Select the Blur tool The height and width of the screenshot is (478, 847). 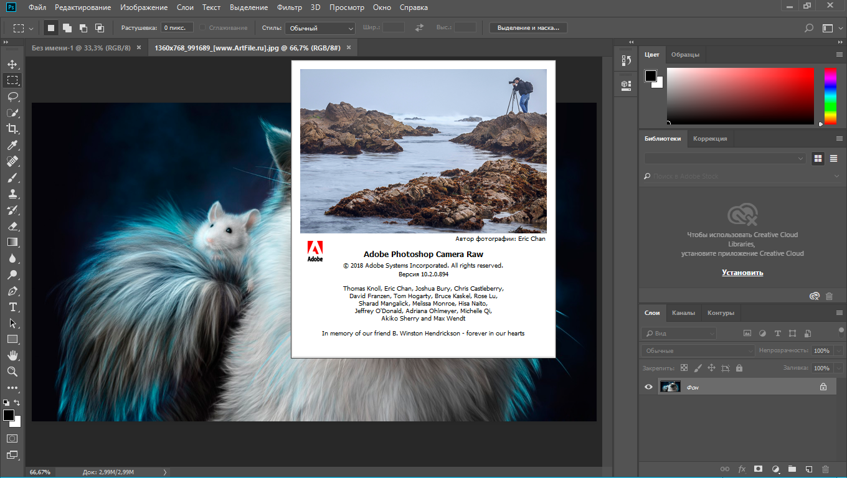pos(12,258)
